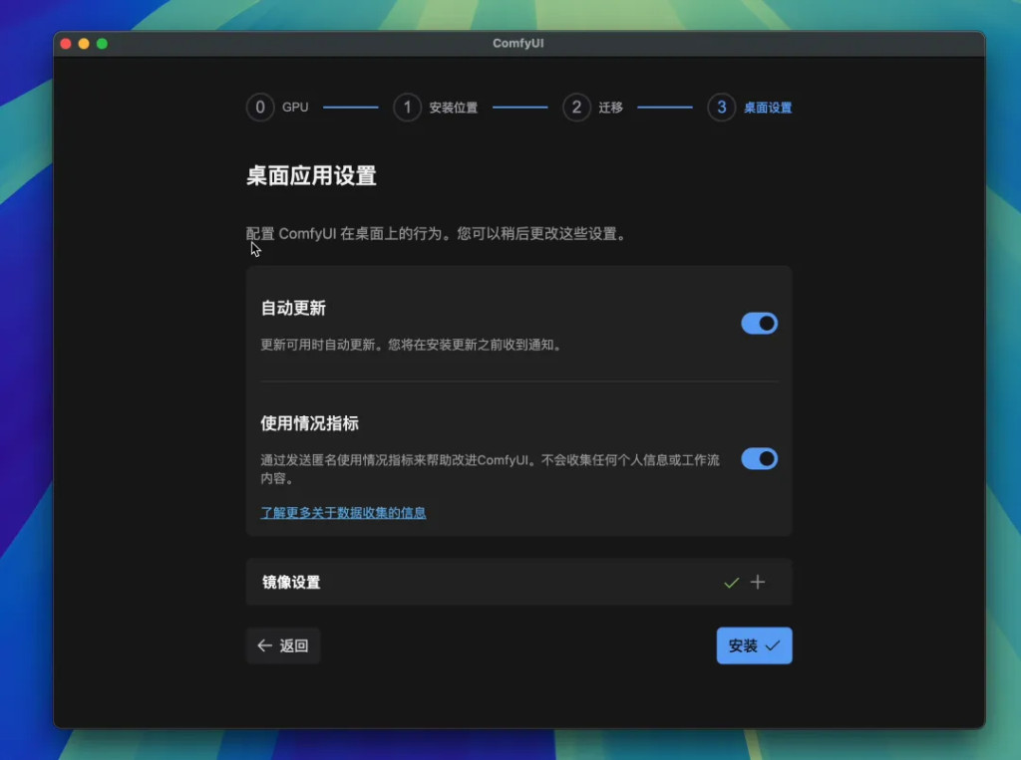
Task: Click the 通过发送匿名使用情况指标 description text
Action: 490,468
